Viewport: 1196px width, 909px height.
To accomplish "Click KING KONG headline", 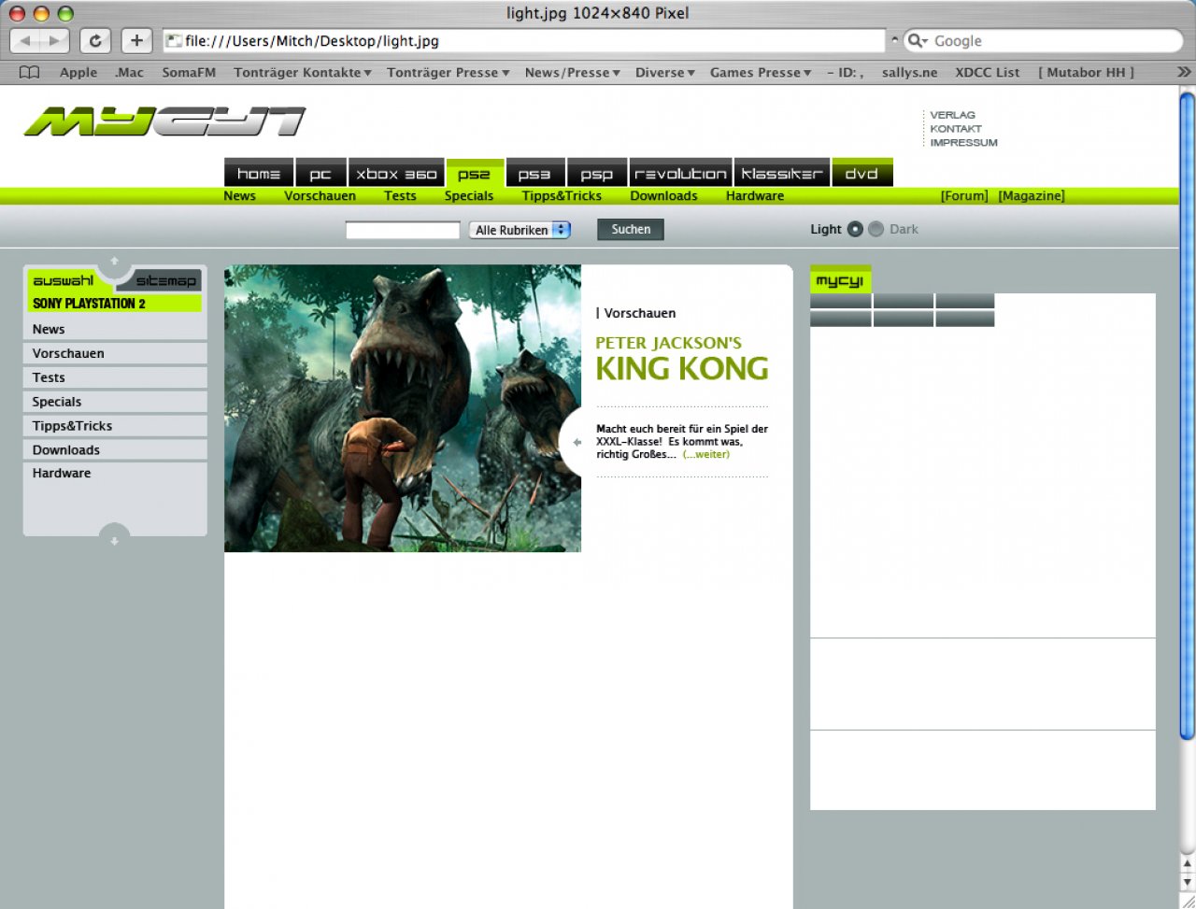I will 682,369.
